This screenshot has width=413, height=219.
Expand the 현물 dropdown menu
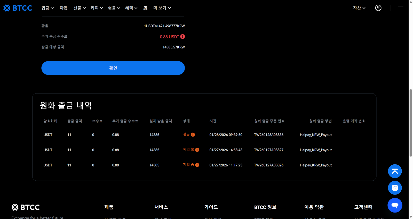[114, 8]
